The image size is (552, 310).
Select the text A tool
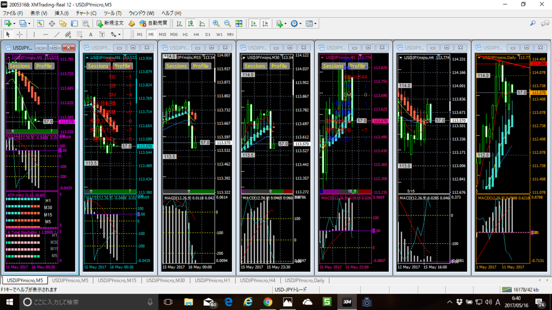click(x=91, y=34)
